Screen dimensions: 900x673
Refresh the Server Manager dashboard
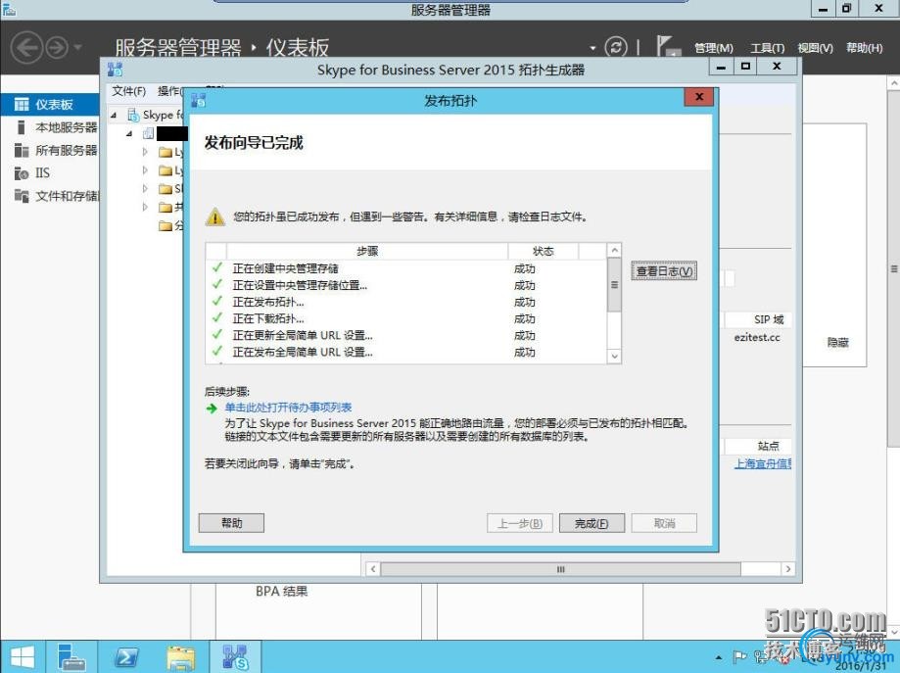(x=616, y=46)
